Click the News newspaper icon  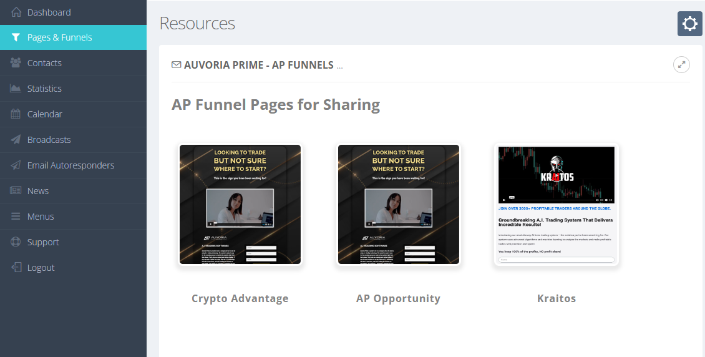[x=16, y=190]
